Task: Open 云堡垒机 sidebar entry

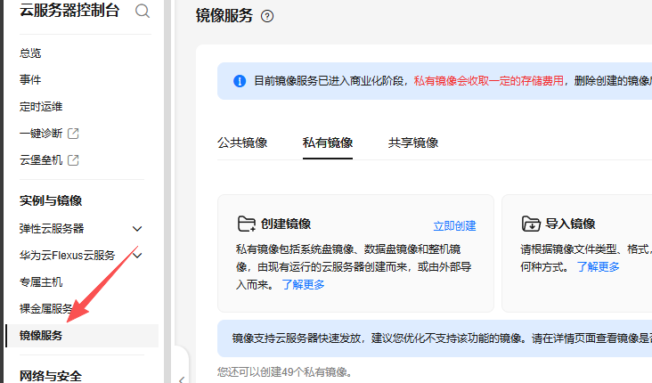Action: pyautogui.click(x=41, y=160)
